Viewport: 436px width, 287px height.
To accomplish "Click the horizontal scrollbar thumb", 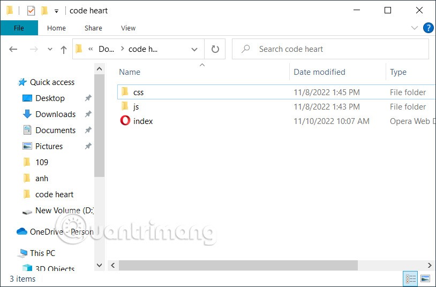I will tap(238, 265).
